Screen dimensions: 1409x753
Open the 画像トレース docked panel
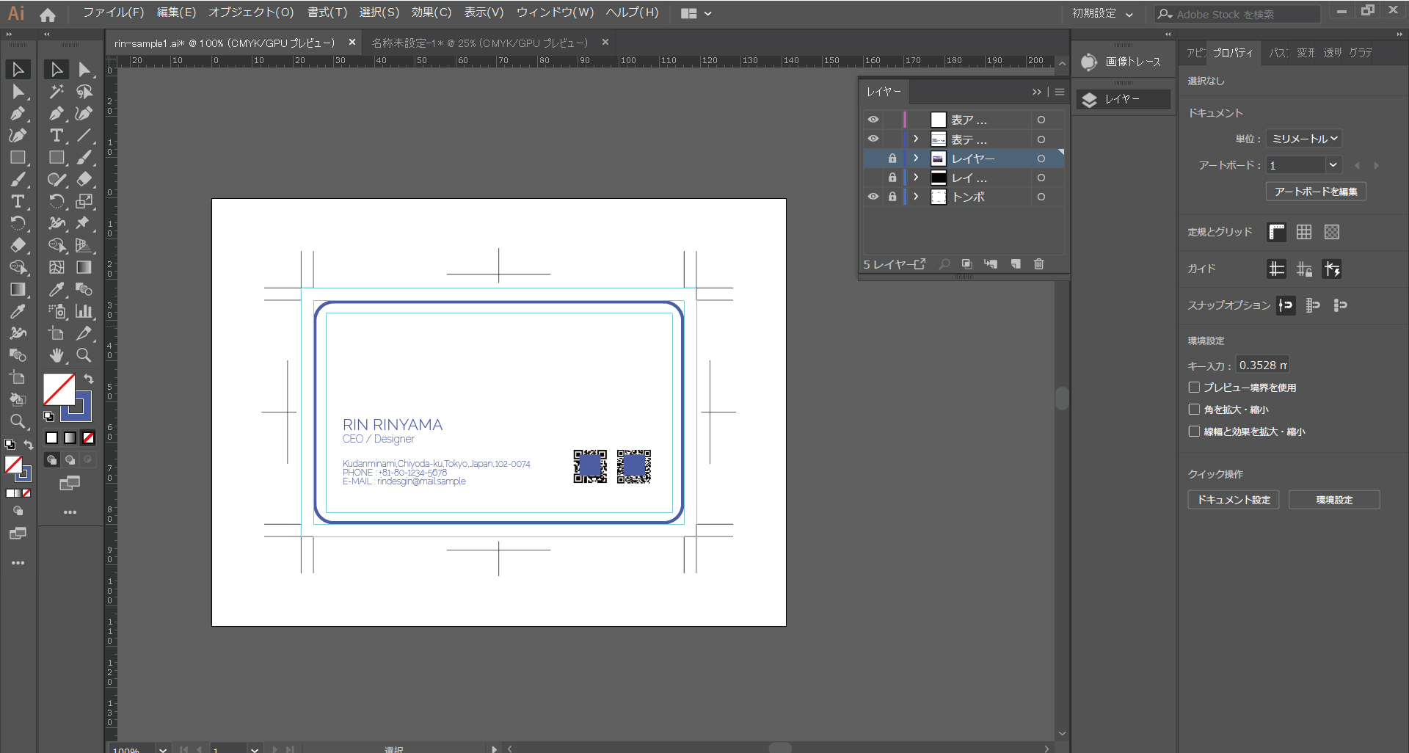pos(1123,62)
